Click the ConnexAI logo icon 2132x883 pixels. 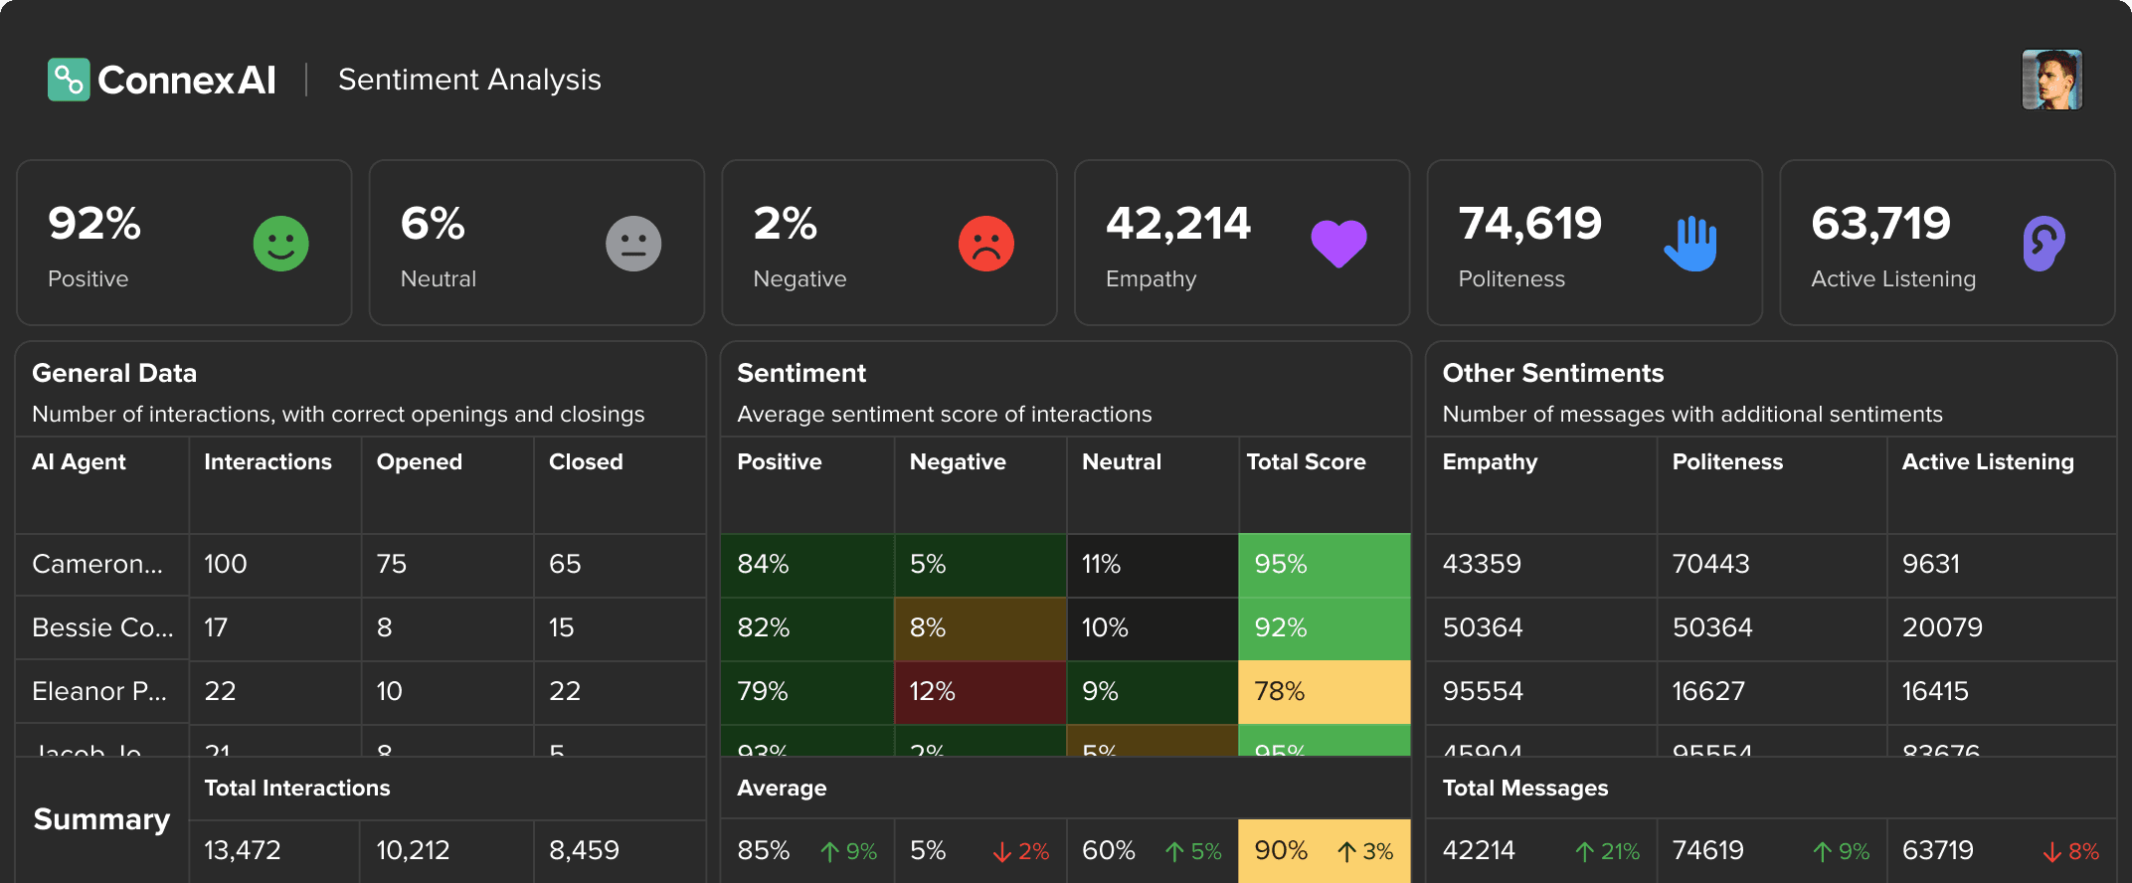(69, 80)
